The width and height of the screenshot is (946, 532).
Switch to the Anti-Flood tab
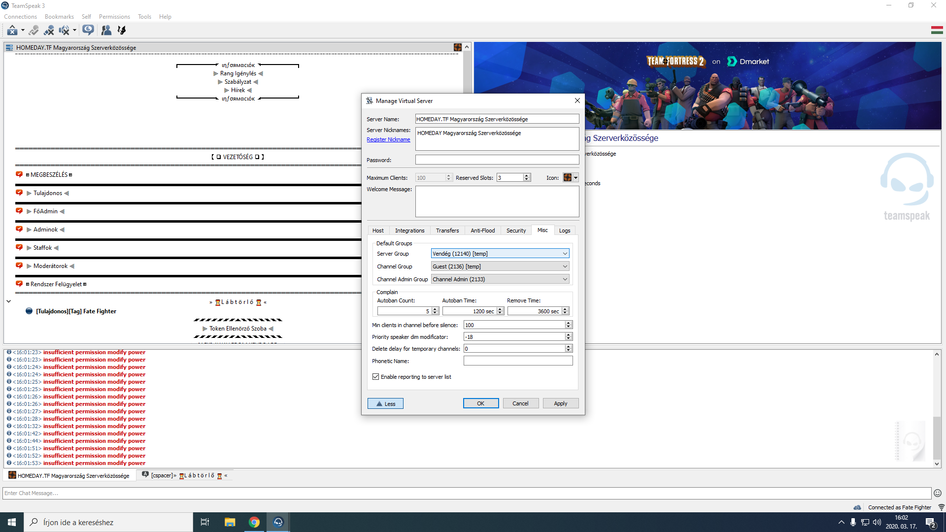pos(482,231)
